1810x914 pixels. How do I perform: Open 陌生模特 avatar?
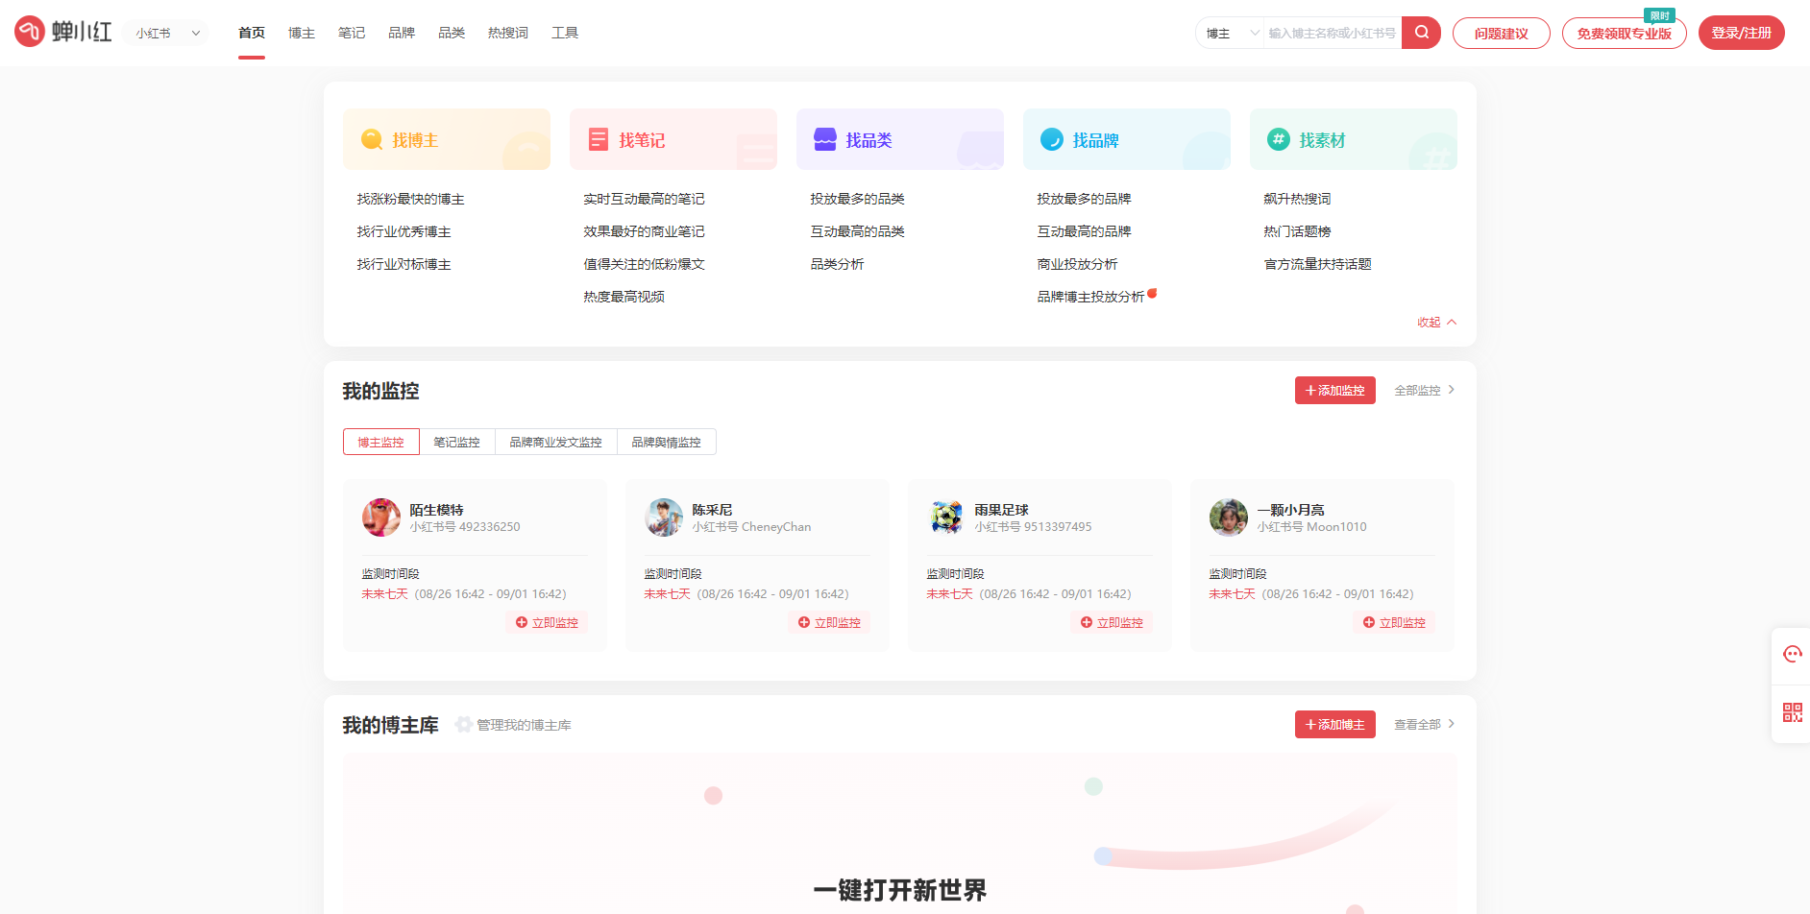click(380, 517)
